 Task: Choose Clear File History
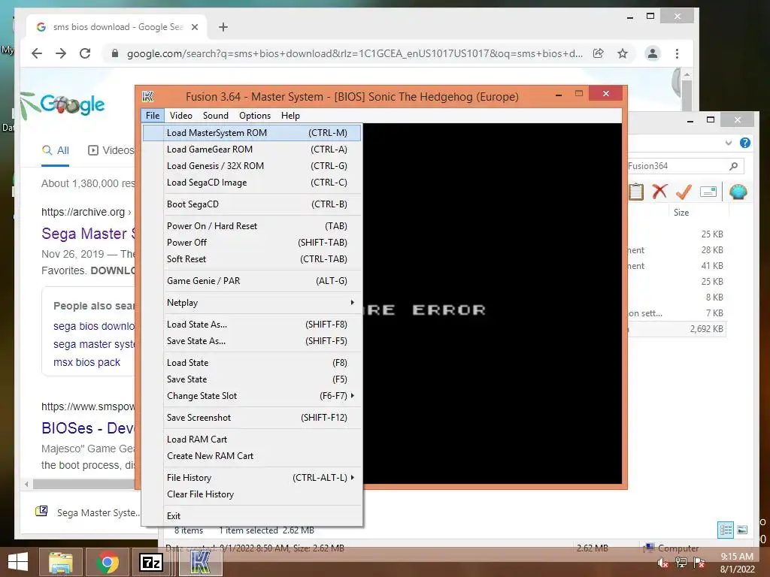[252, 494]
